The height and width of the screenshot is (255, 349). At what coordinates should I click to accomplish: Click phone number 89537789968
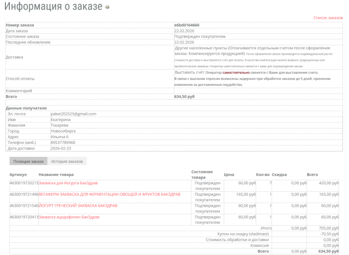(x=63, y=142)
